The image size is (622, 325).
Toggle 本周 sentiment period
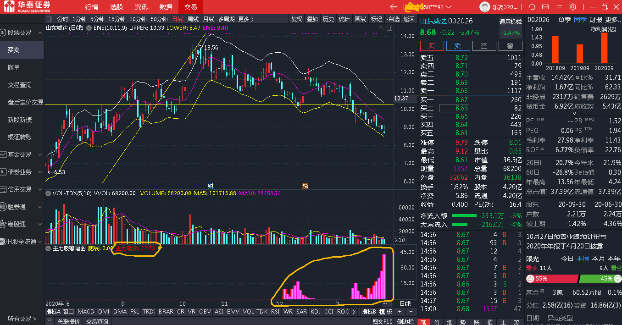583,259
